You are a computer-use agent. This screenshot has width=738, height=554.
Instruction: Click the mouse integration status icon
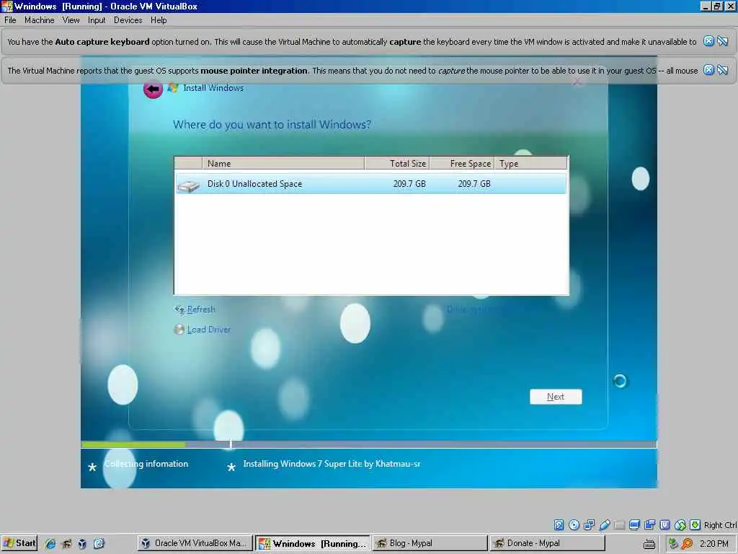[680, 525]
